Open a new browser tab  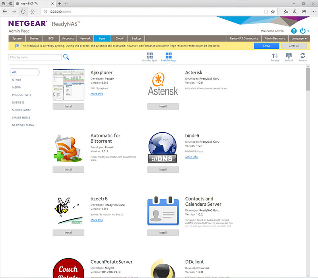tap(60, 4)
